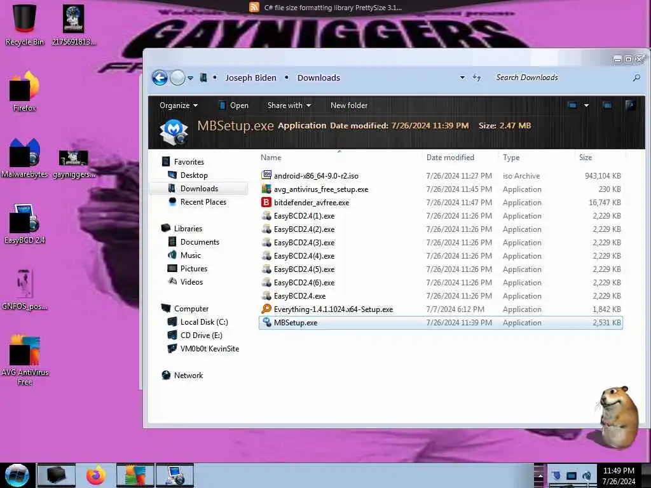The height and width of the screenshot is (488, 651).
Task: Sort by the Size column header
Action: (x=586, y=158)
